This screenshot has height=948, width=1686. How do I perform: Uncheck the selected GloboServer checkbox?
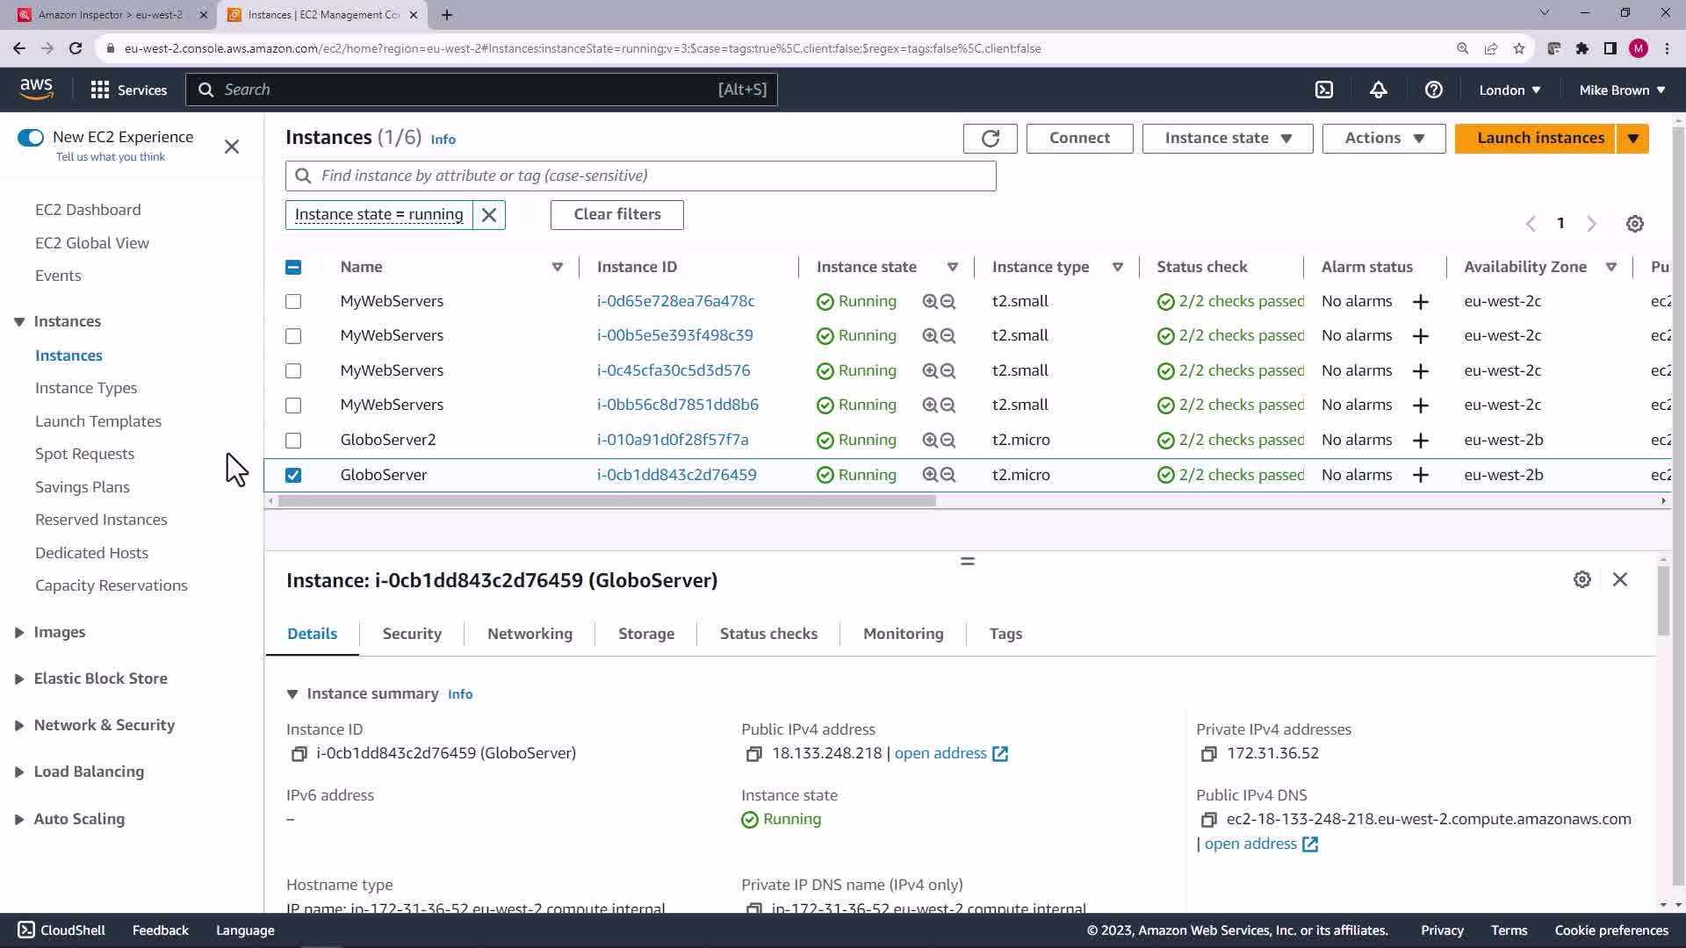pos(293,475)
